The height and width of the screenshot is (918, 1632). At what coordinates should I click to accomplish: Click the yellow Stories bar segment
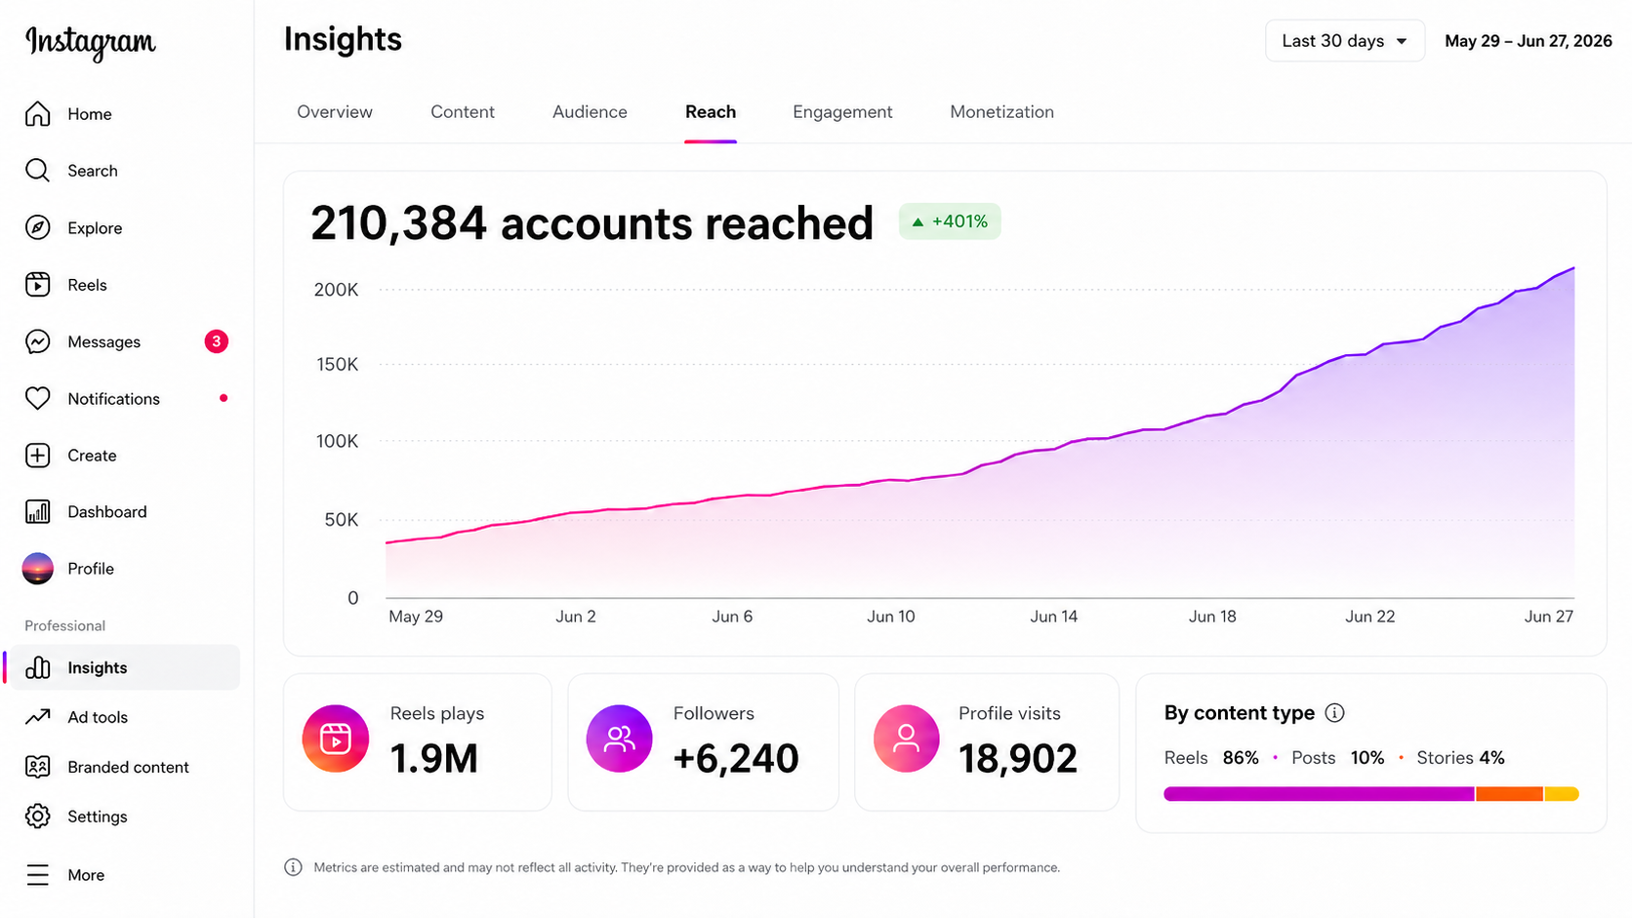pyautogui.click(x=1562, y=794)
